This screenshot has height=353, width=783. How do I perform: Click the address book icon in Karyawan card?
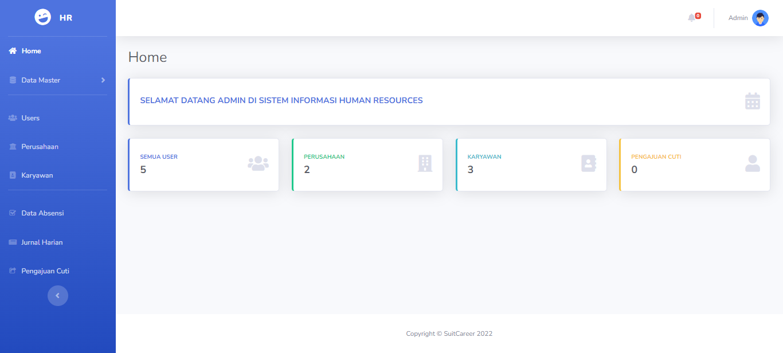[589, 164]
